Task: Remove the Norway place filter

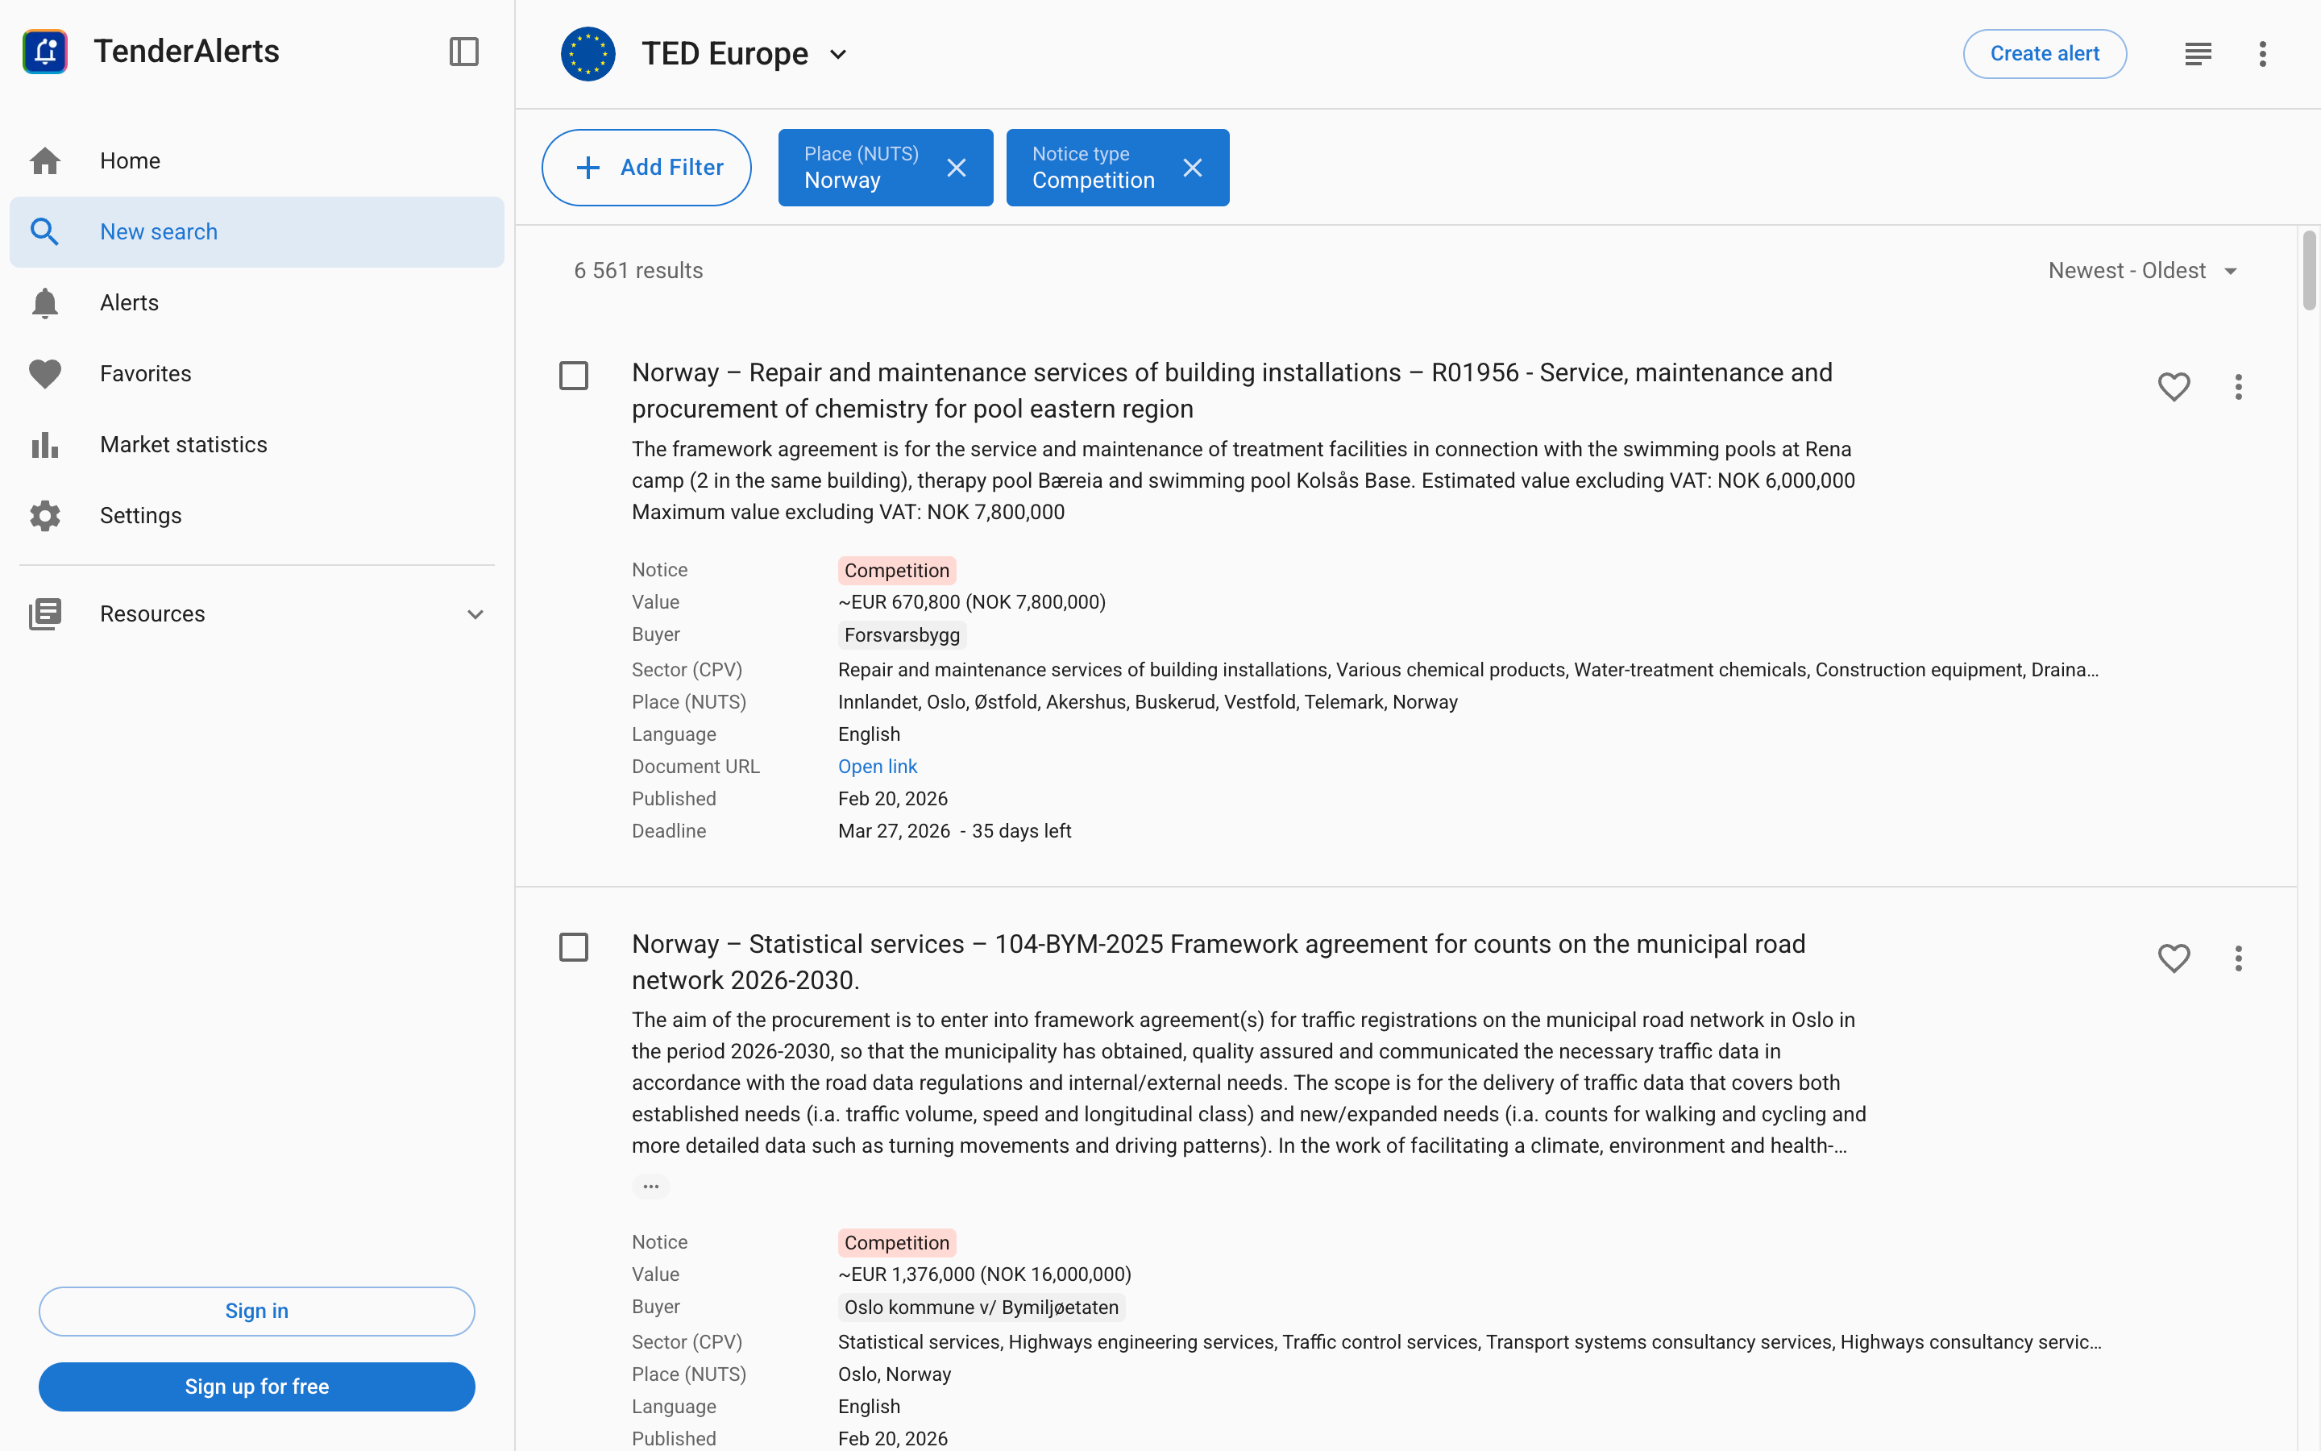Action: point(955,168)
